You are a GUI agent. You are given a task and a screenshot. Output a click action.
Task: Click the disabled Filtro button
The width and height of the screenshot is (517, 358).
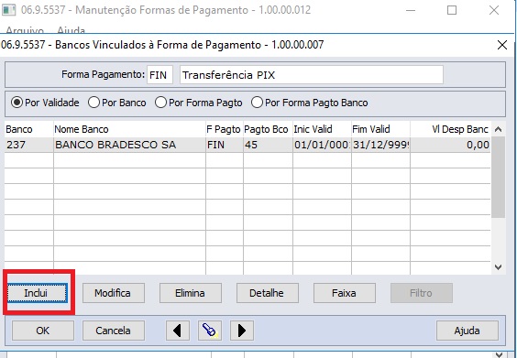[422, 293]
